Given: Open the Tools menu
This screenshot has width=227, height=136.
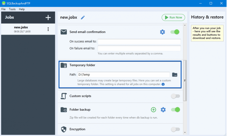Looking at the screenshot, I should tap(12, 9).
